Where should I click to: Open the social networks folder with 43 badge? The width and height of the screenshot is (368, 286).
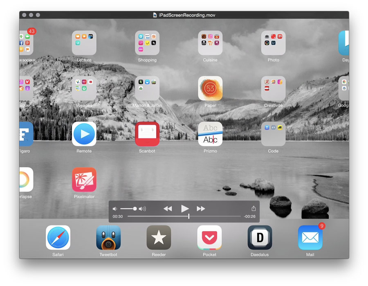coord(26,43)
